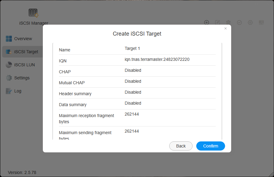Click the server list icon in toolbar

(261, 23)
